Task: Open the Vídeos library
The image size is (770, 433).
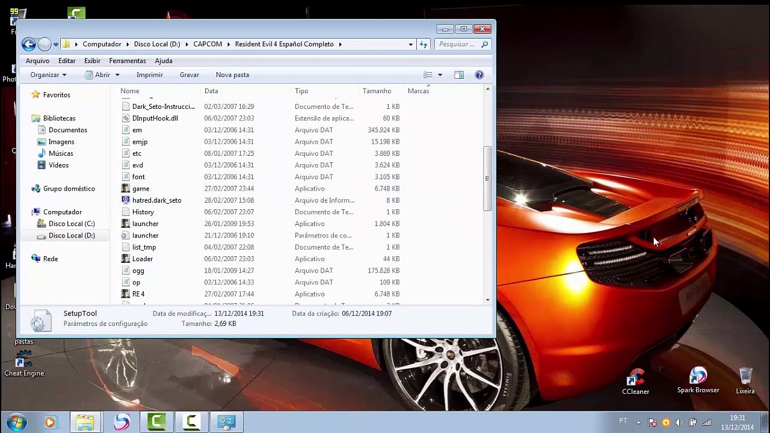Action: pos(58,165)
